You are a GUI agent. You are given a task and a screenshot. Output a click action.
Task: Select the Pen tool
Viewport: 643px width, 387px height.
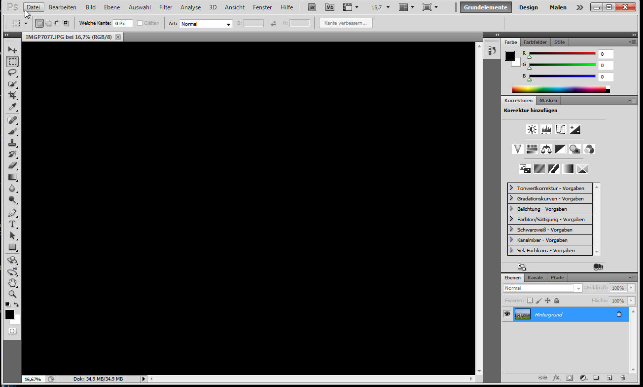(x=12, y=213)
